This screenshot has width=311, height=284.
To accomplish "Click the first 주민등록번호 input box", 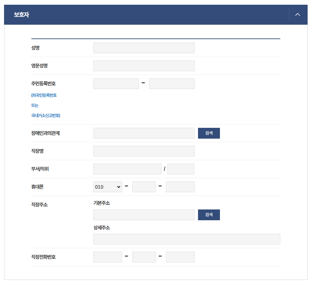I will [x=116, y=83].
